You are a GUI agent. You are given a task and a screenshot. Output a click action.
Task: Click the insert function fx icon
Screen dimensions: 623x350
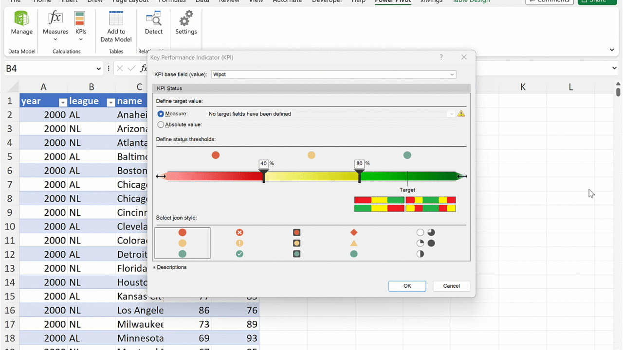point(144,69)
